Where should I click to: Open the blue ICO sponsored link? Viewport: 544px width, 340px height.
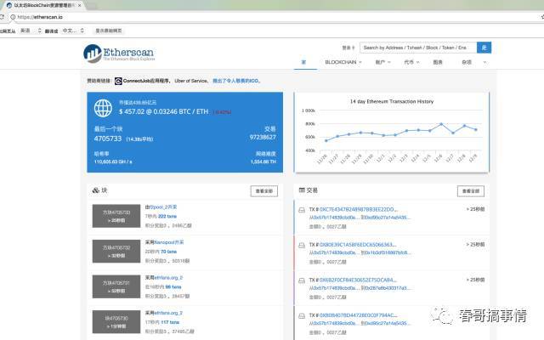[236, 81]
